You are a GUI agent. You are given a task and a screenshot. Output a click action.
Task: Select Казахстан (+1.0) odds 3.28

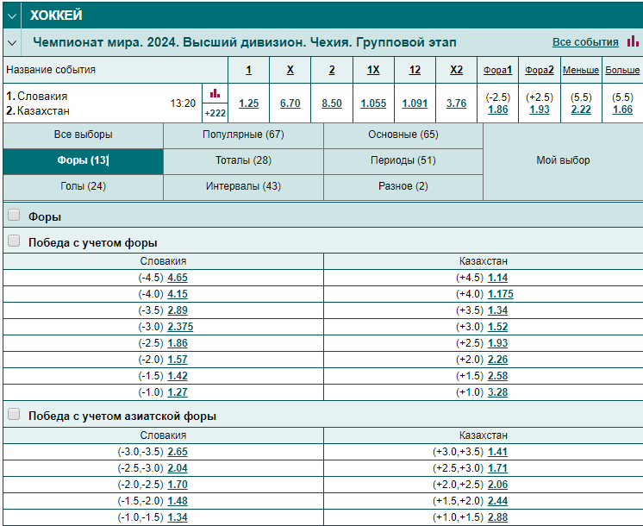coord(498,392)
